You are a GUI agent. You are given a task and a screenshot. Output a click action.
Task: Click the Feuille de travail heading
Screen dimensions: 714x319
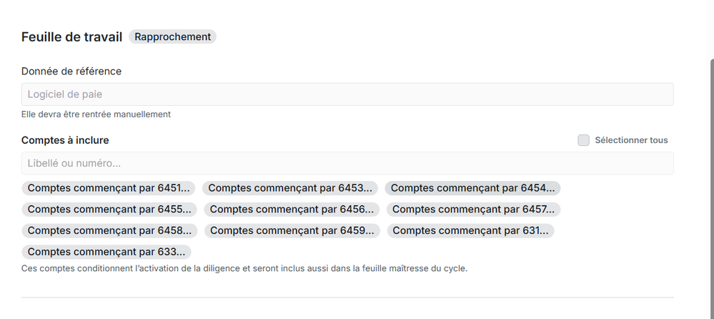[x=72, y=36]
